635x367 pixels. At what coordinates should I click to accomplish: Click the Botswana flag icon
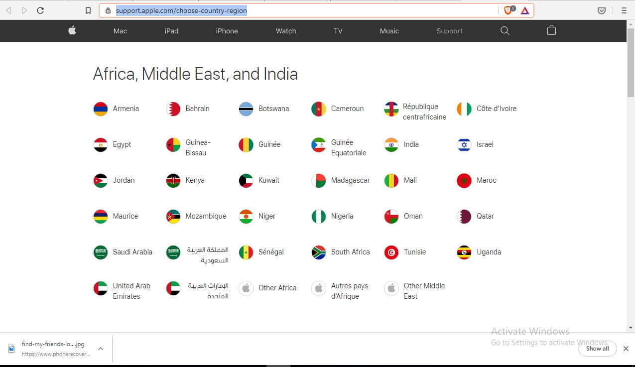tap(246, 109)
